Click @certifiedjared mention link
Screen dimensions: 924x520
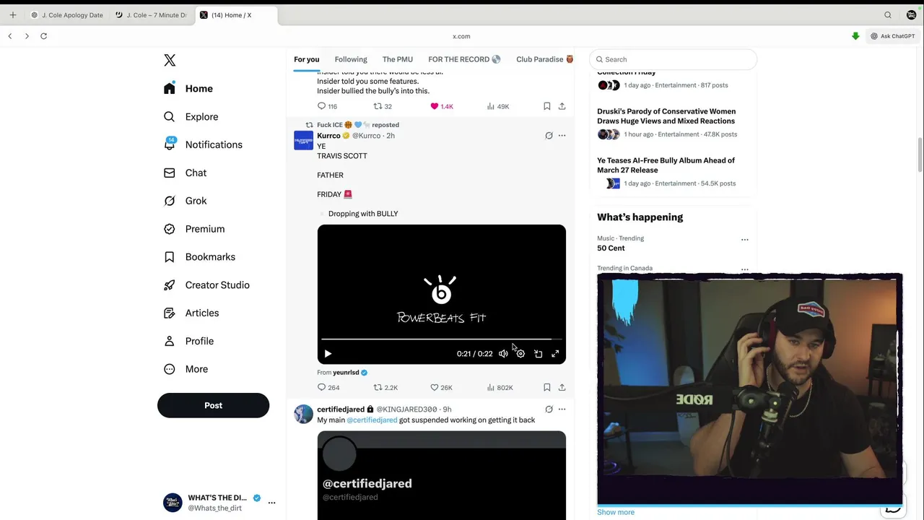point(372,420)
